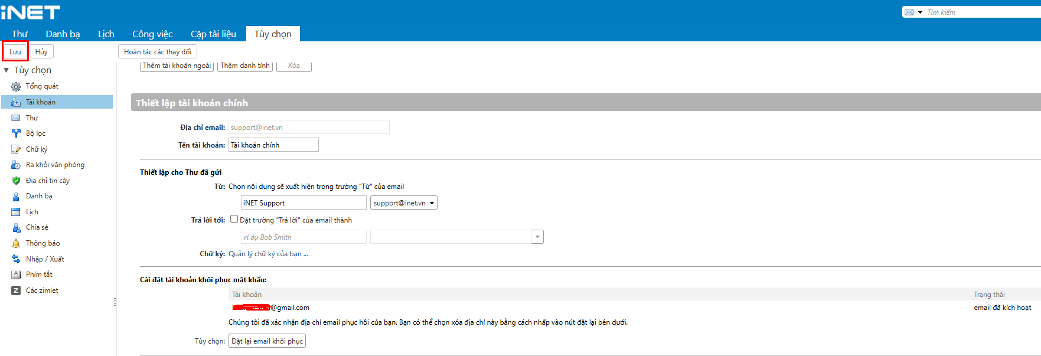1041x356 pixels.
Task: Switch to the Thư tab
Action: (19, 34)
